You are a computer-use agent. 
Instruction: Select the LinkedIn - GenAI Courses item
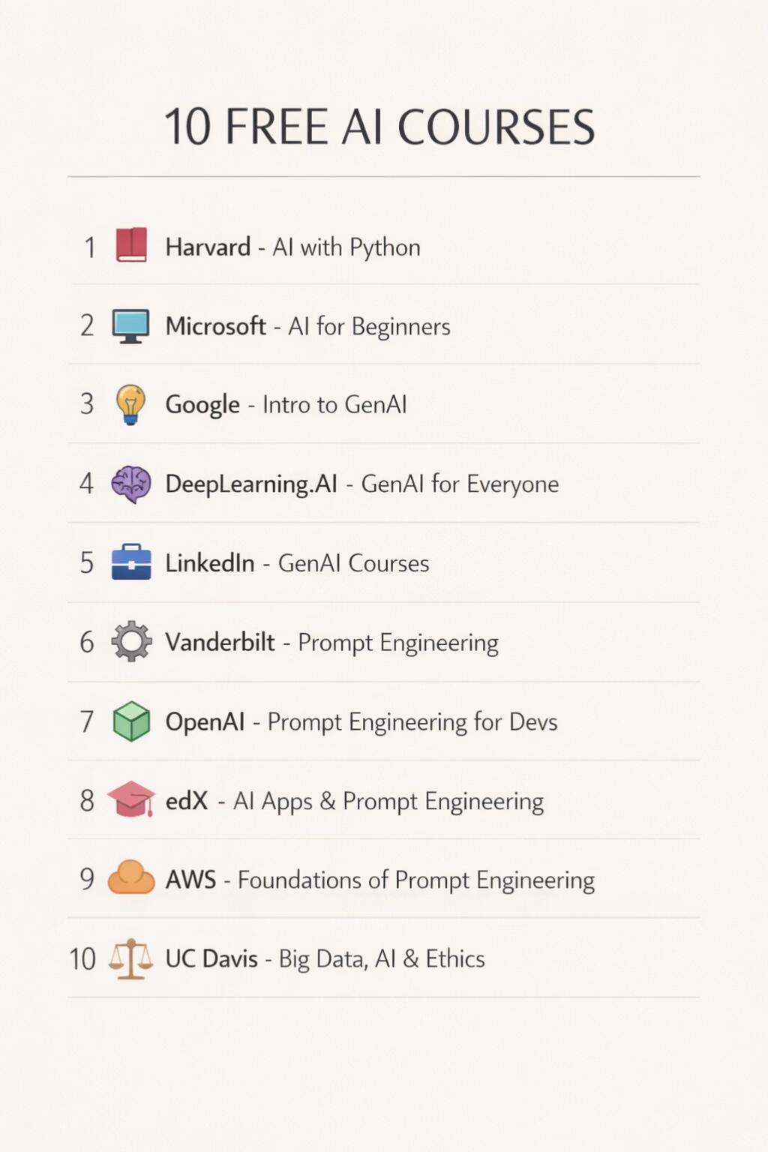coord(297,563)
